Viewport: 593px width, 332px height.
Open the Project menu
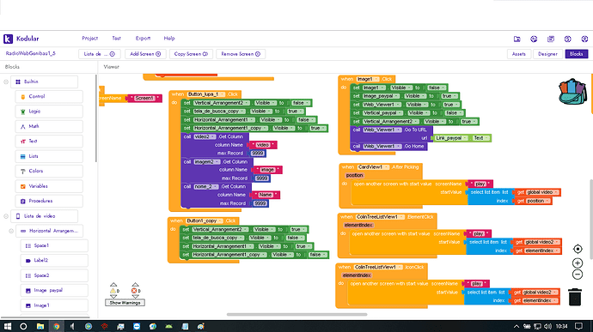click(90, 38)
